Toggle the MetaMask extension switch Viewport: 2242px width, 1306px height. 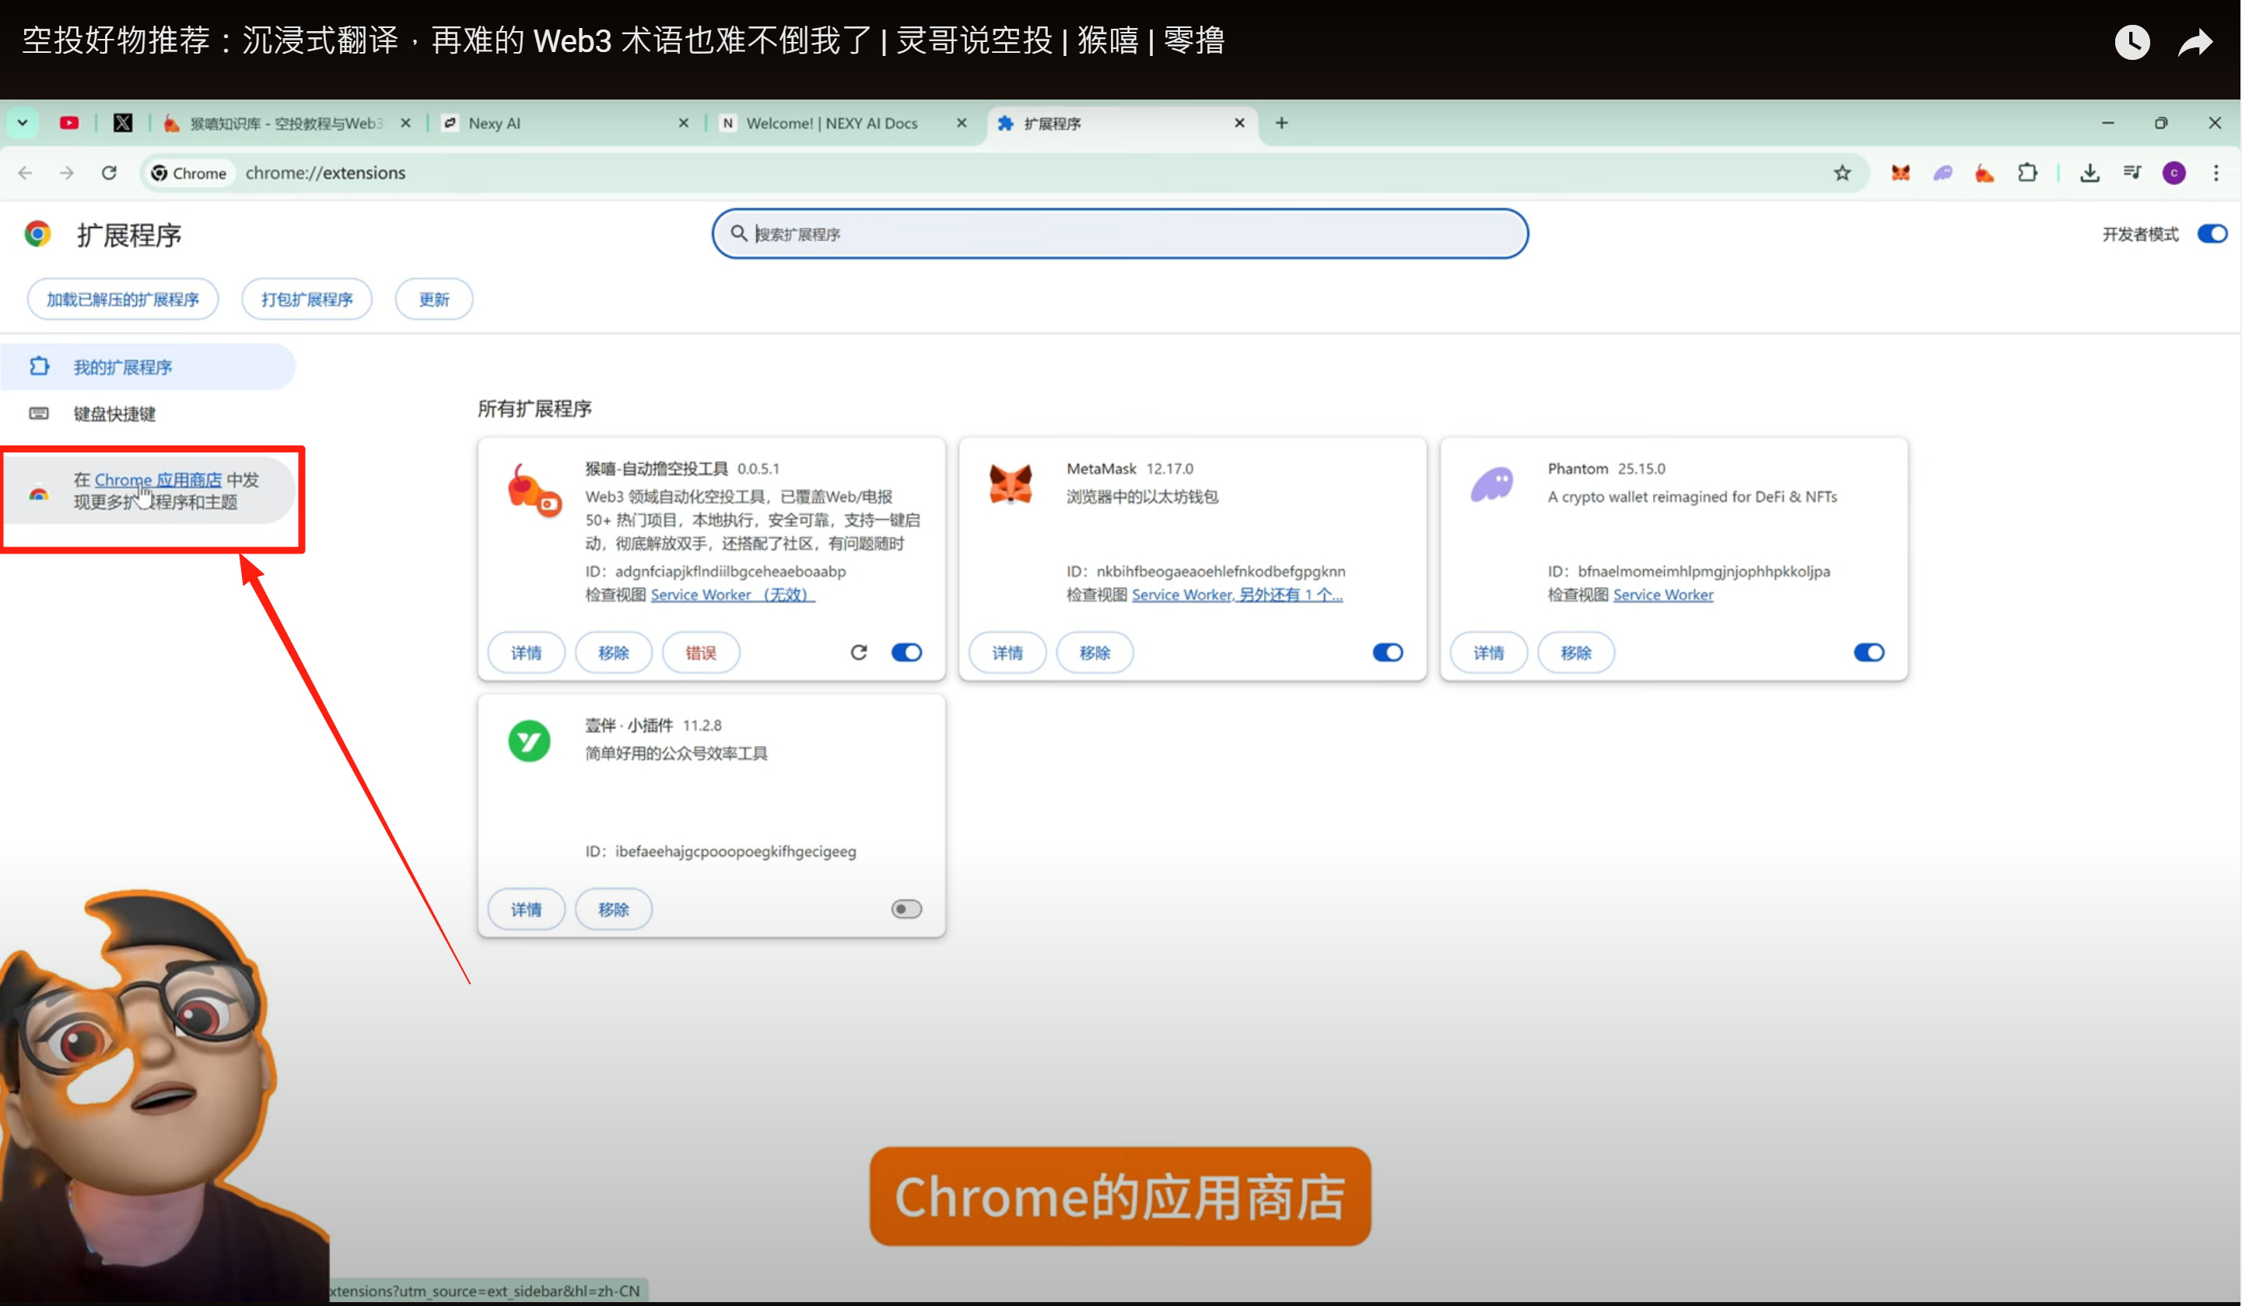1388,652
